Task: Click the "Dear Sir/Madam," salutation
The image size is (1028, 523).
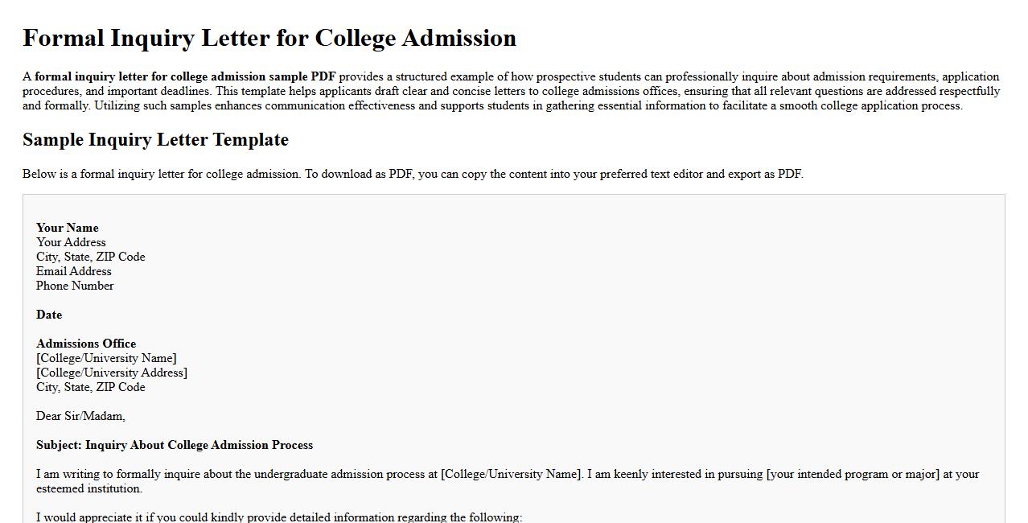Action: tap(80, 416)
